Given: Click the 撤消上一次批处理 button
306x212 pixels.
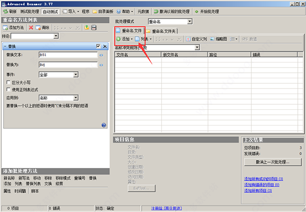Looking at the screenshot, I should tap(273, 162).
